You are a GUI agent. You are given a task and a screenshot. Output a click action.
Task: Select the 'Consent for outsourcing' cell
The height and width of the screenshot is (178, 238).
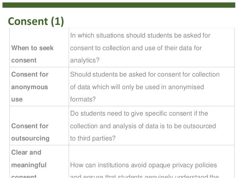tap(39, 126)
